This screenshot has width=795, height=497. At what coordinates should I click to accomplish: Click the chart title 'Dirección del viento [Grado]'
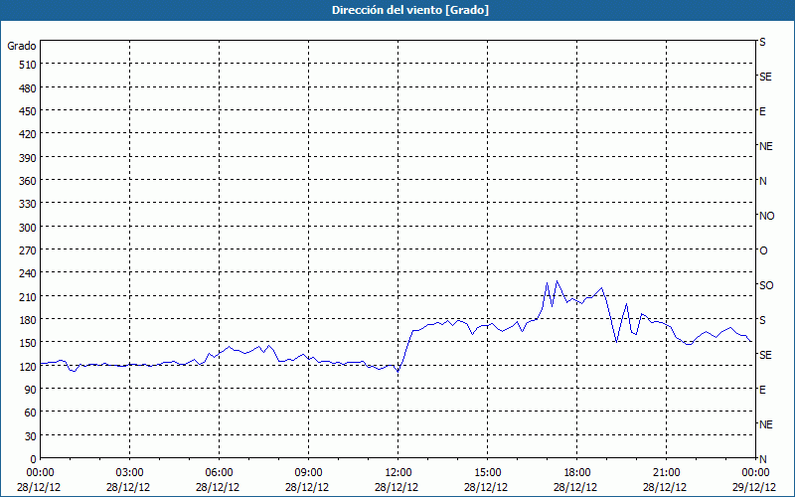point(410,10)
